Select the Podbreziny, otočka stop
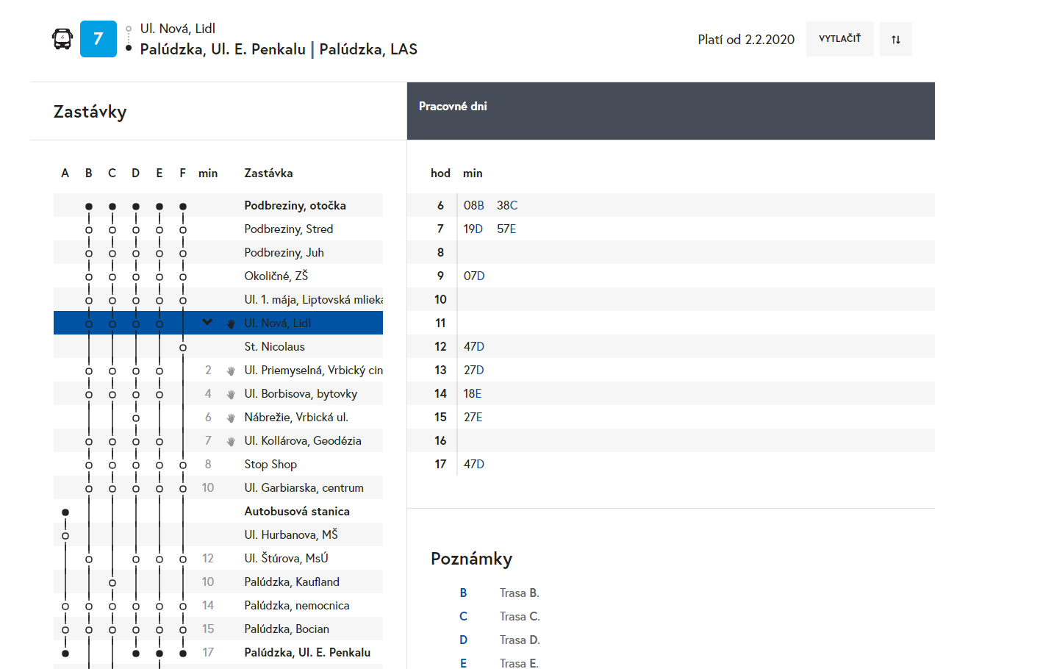This screenshot has width=1040, height=669. click(295, 206)
